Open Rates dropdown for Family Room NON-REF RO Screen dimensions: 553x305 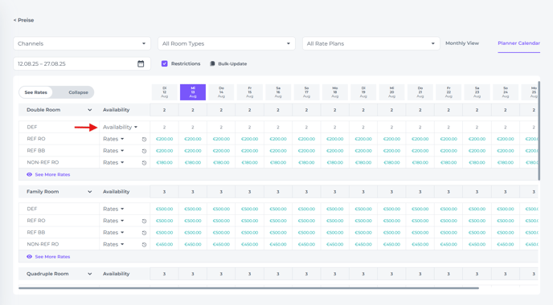click(113, 244)
